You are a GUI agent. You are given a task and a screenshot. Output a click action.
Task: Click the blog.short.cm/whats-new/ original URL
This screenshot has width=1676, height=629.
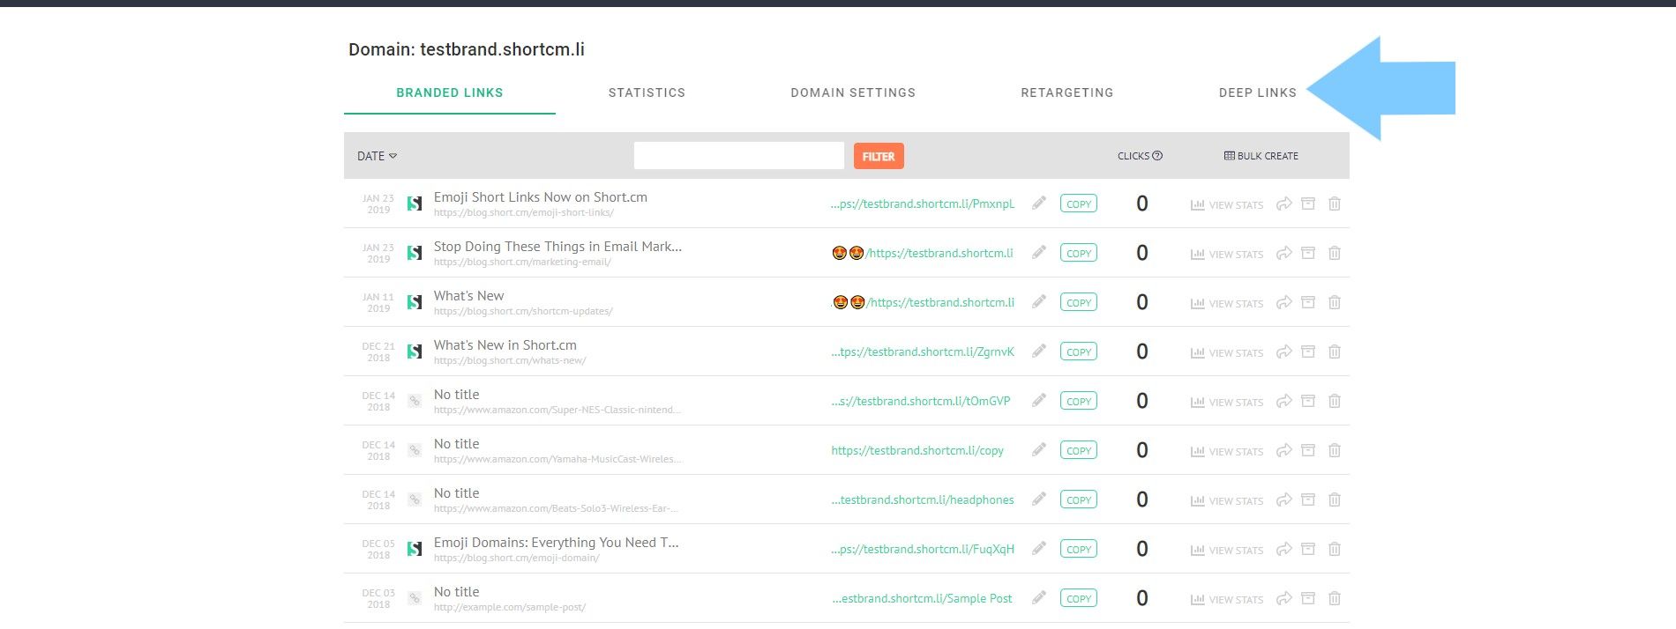pyautogui.click(x=510, y=360)
